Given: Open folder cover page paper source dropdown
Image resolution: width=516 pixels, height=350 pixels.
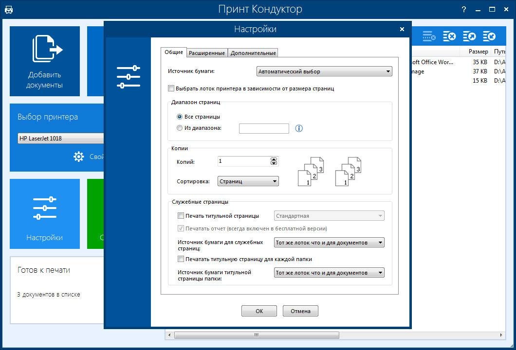Looking at the screenshot, I should click(x=329, y=272).
